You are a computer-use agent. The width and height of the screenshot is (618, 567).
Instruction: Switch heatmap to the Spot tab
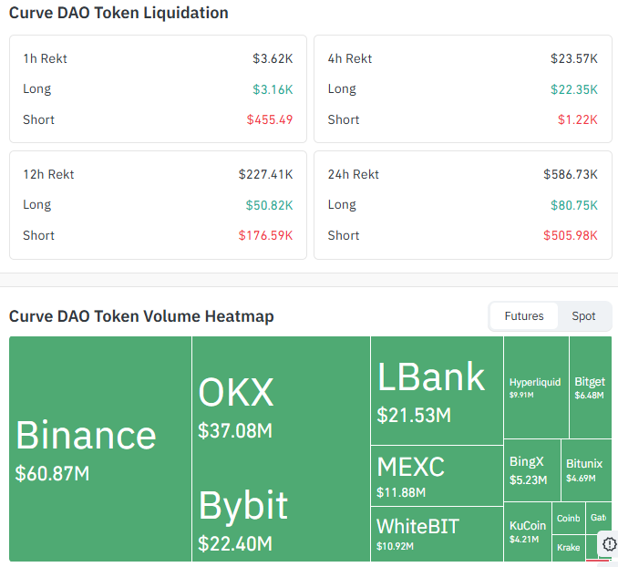pos(583,315)
